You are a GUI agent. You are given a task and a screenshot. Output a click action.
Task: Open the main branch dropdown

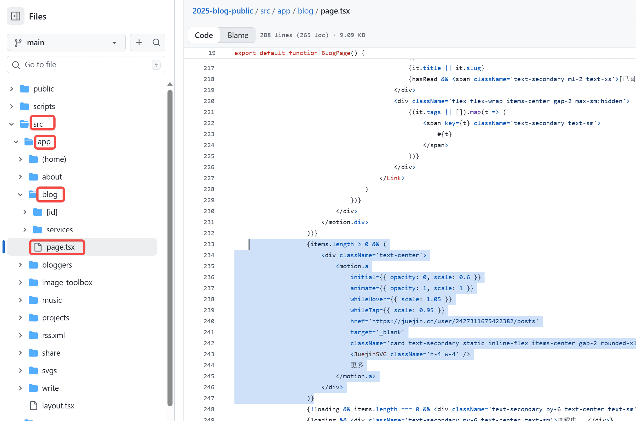(x=66, y=42)
